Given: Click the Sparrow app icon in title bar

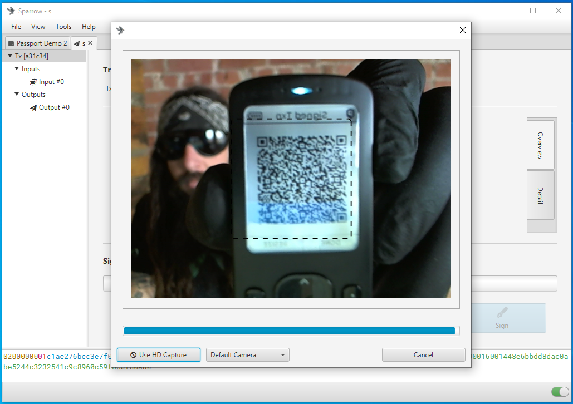Looking at the screenshot, I should [11, 11].
